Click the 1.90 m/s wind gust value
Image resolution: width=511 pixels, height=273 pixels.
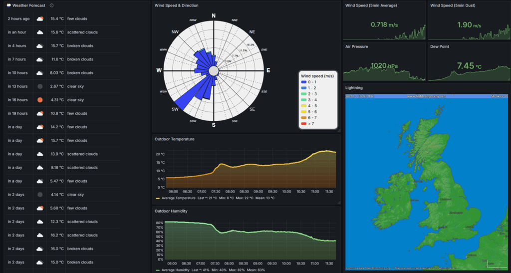pos(469,25)
